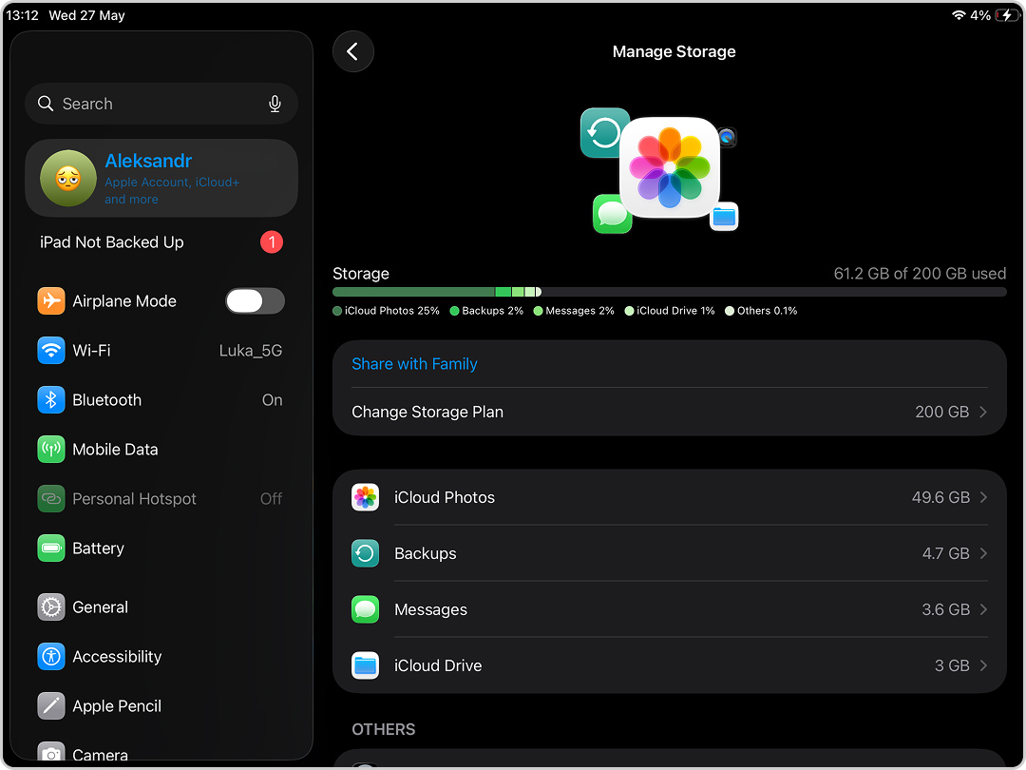Image resolution: width=1026 pixels, height=770 pixels.
Task: Tap the 3.6 GB size value
Action: click(945, 609)
